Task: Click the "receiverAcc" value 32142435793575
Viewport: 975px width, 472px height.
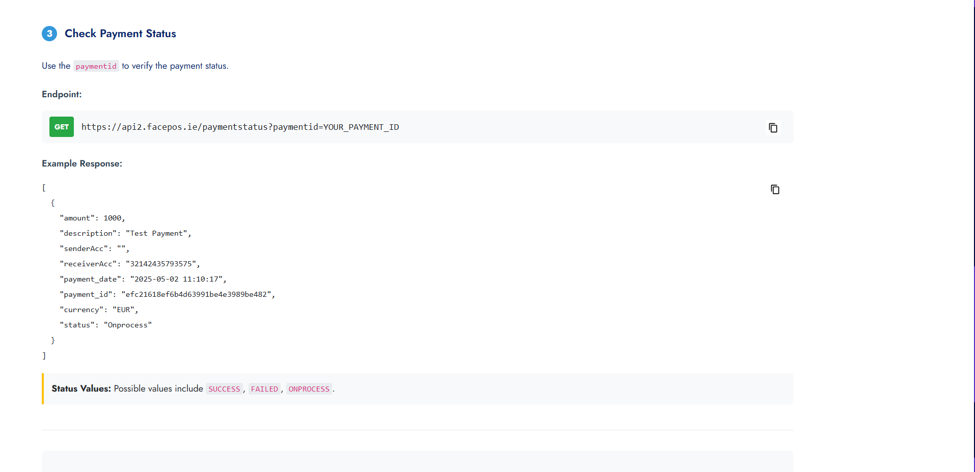Action: click(x=161, y=264)
